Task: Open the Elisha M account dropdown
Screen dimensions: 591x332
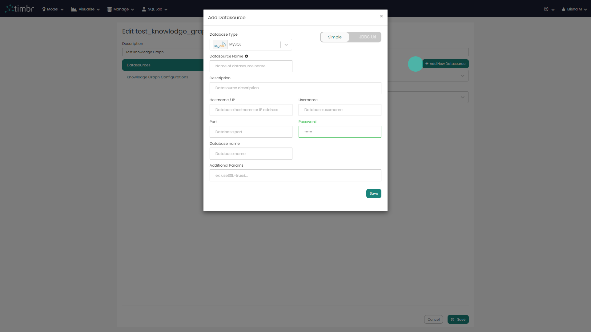Action: coord(574,9)
